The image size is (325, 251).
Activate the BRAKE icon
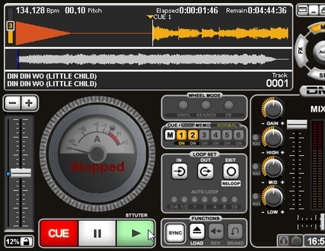click(235, 231)
